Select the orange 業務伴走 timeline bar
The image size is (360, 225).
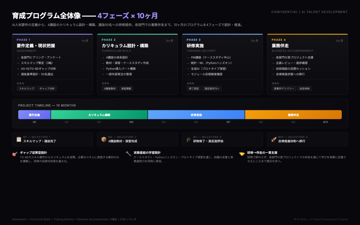click(293, 115)
